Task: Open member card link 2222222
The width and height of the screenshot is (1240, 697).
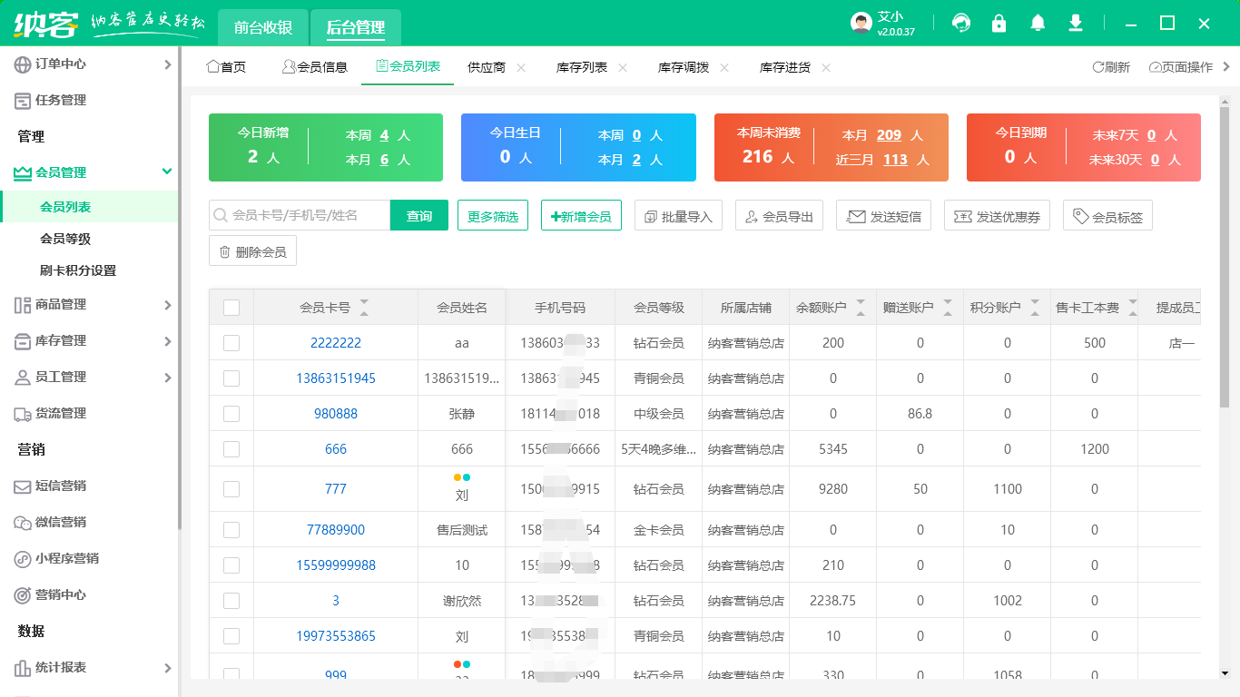Action: pos(336,343)
